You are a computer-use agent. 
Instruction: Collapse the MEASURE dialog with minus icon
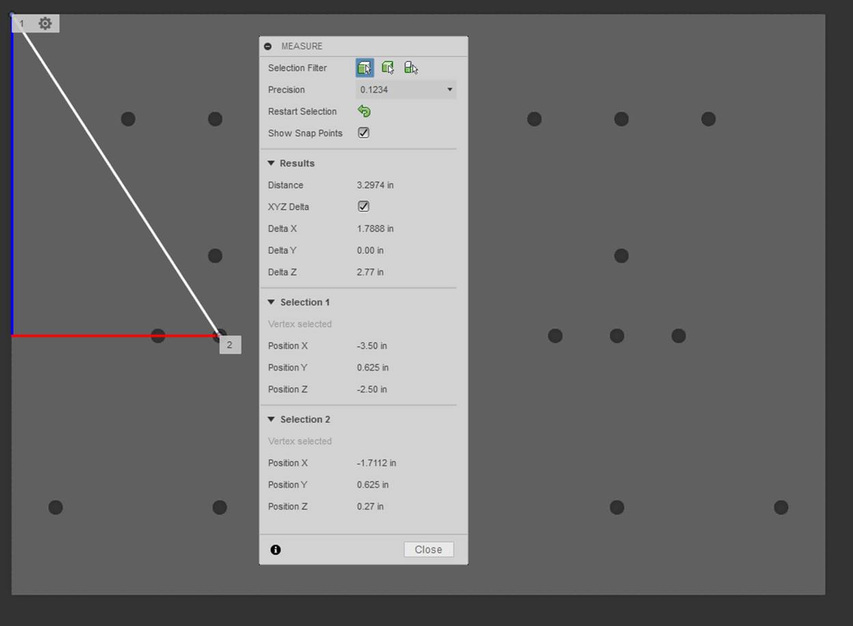click(268, 46)
